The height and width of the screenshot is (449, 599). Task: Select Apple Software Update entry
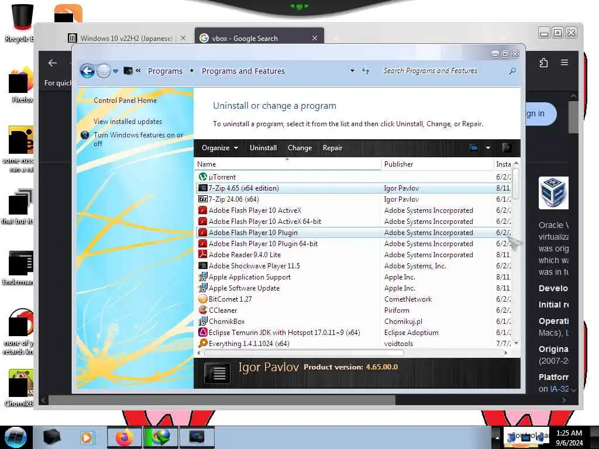click(x=244, y=288)
